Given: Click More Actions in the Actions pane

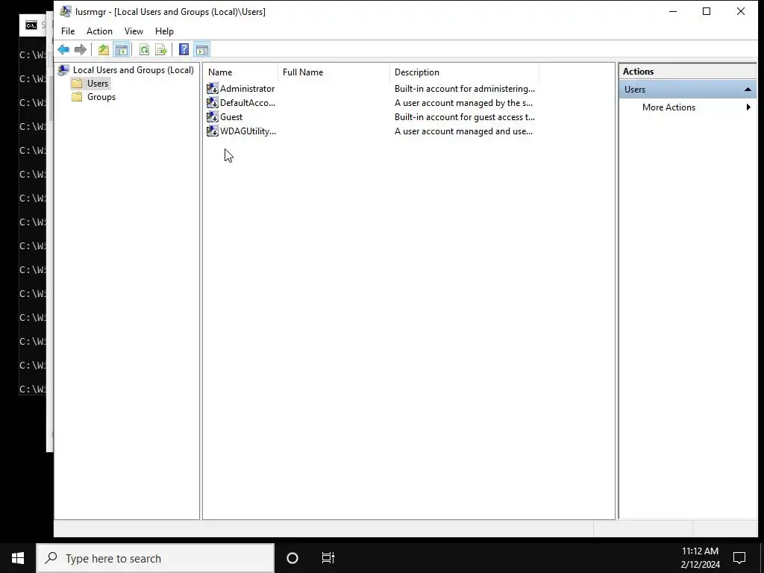Looking at the screenshot, I should [668, 107].
